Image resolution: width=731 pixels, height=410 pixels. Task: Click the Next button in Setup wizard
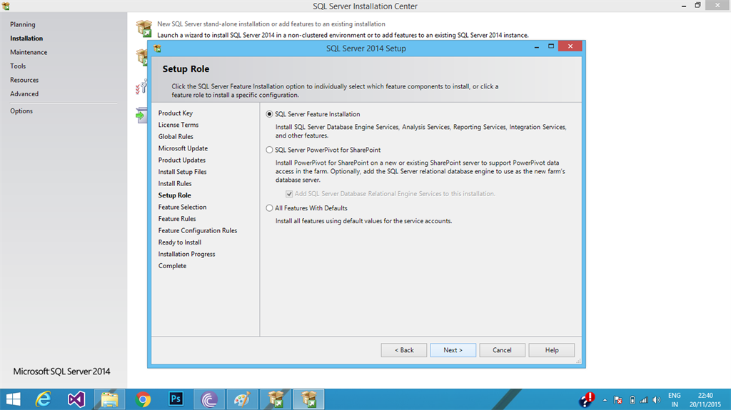(x=453, y=350)
